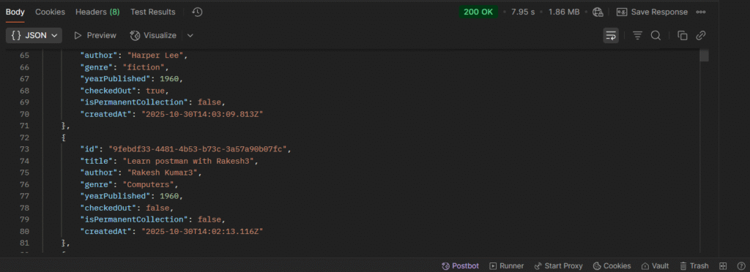This screenshot has height=272, width=750.
Task: Click the Preview button
Action: [x=94, y=35]
